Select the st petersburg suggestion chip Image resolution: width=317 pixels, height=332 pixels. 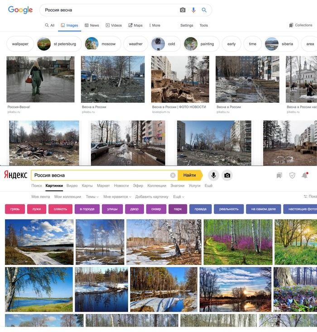pyautogui.click(x=59, y=44)
